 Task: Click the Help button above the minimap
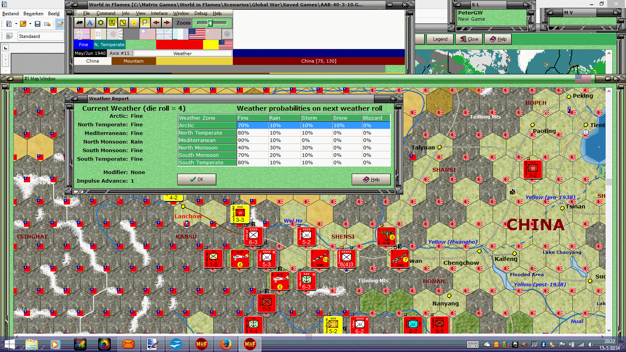pos(498,39)
